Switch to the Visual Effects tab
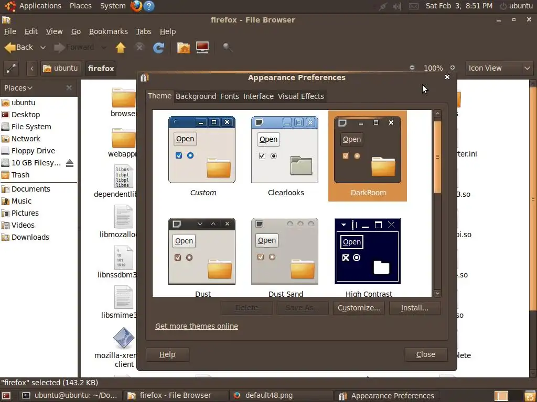 click(x=300, y=96)
